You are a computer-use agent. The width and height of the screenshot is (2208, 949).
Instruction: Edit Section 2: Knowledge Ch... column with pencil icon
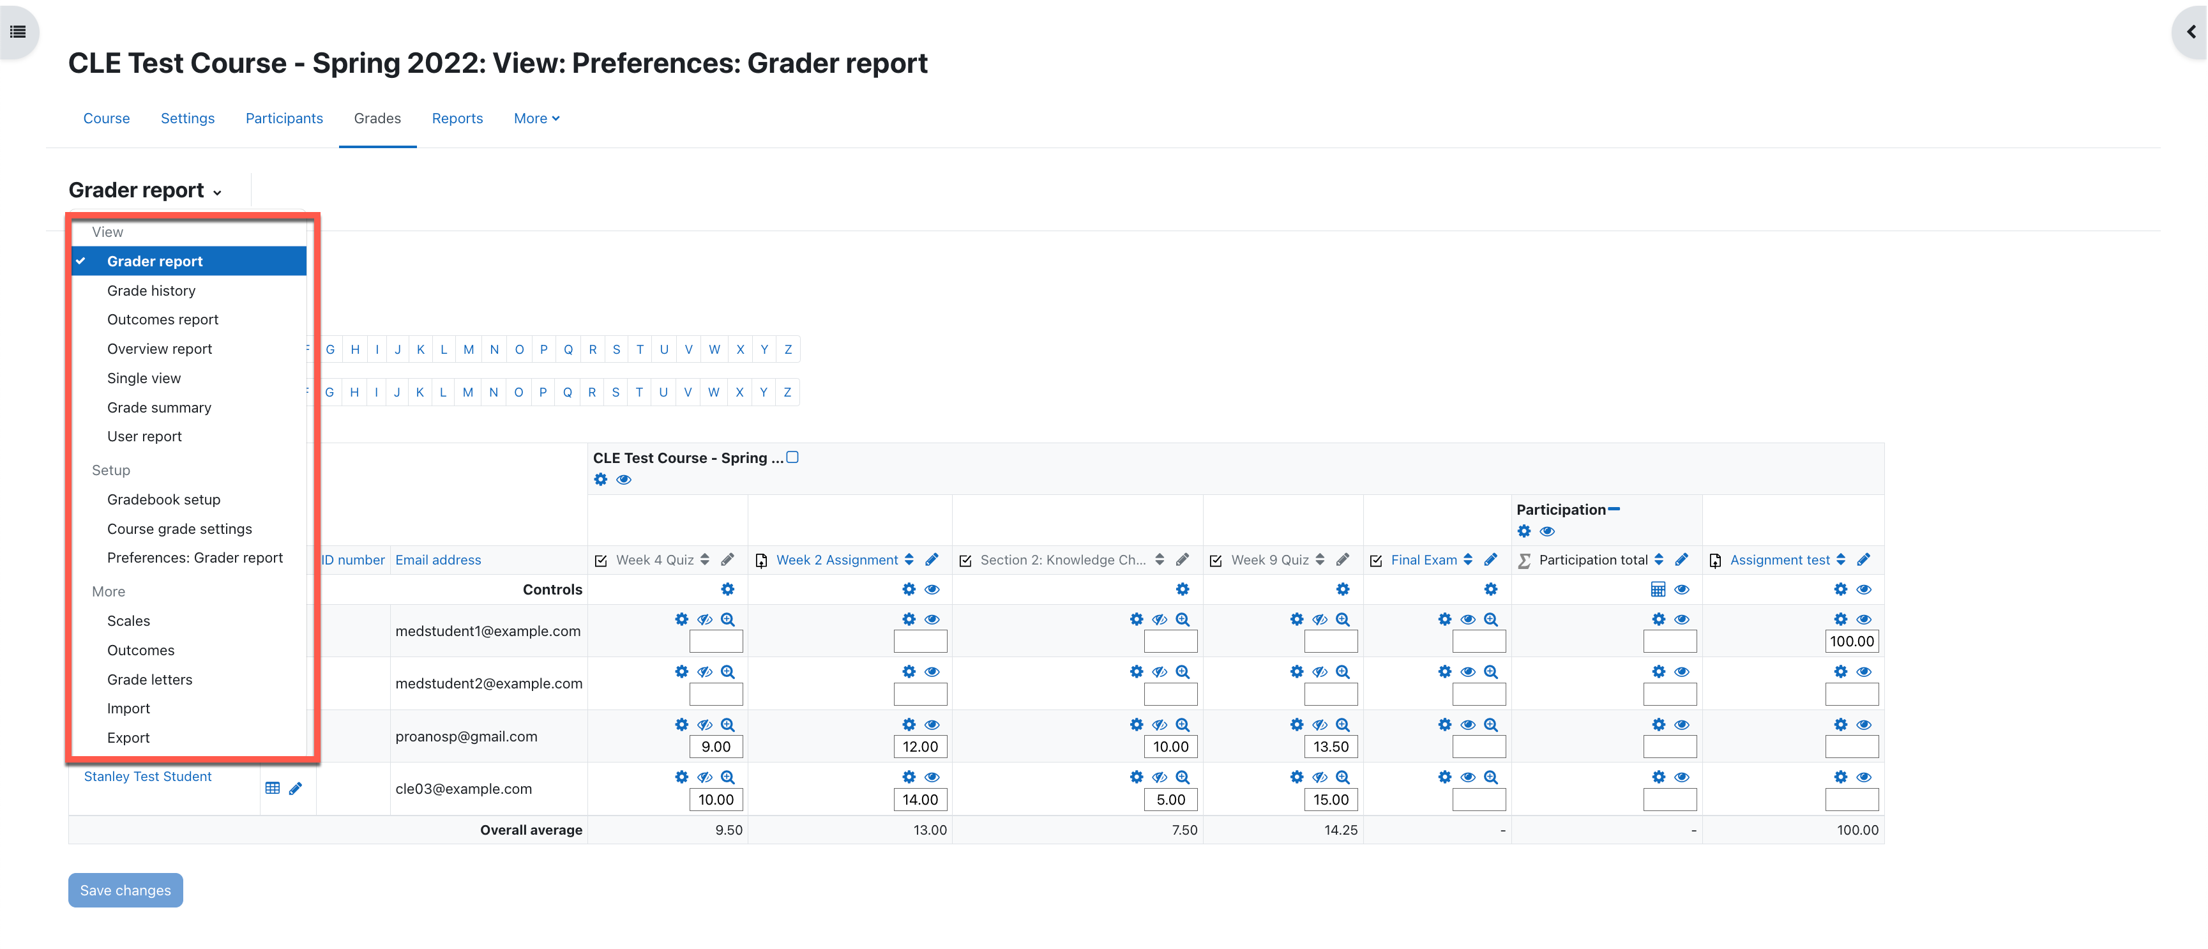tap(1183, 560)
